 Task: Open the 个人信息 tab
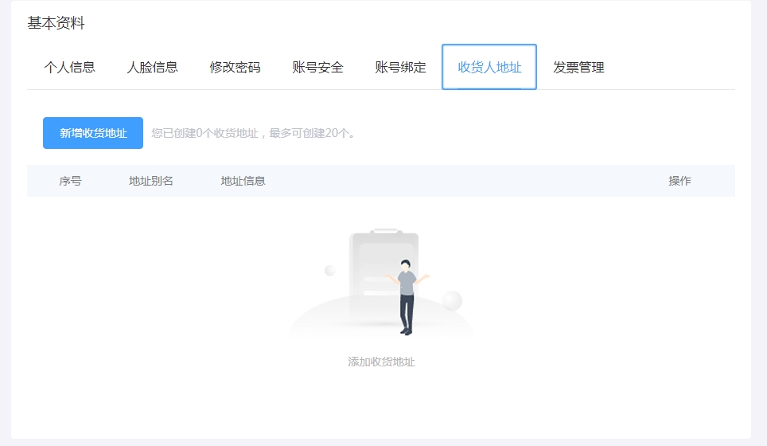point(69,67)
